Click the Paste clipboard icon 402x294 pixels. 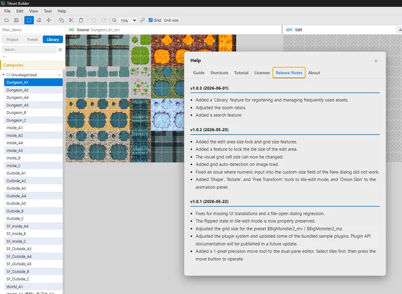[81, 20]
